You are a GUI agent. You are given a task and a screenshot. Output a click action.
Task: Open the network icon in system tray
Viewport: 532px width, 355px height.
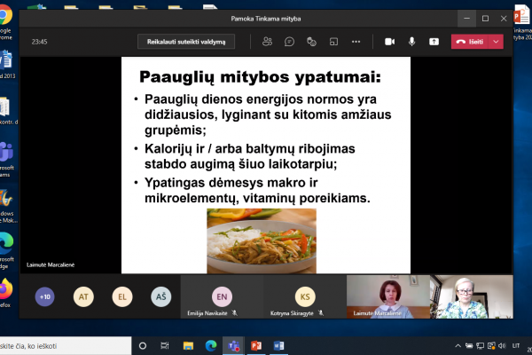point(480,346)
